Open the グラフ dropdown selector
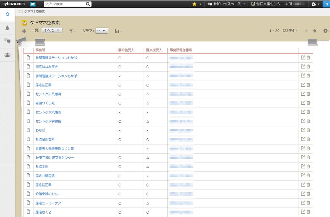 coord(102,31)
